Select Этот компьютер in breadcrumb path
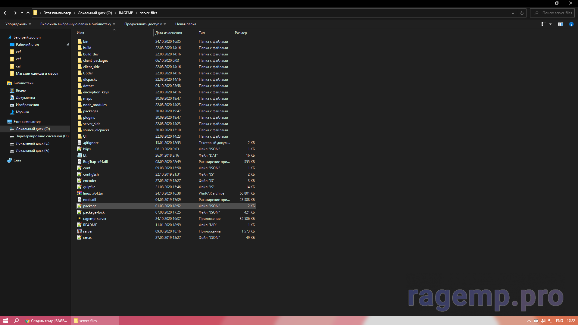578x325 pixels. click(x=57, y=13)
